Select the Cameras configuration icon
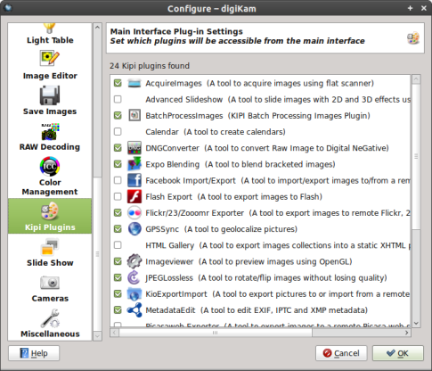The height and width of the screenshot is (371, 432). pyautogui.click(x=50, y=283)
